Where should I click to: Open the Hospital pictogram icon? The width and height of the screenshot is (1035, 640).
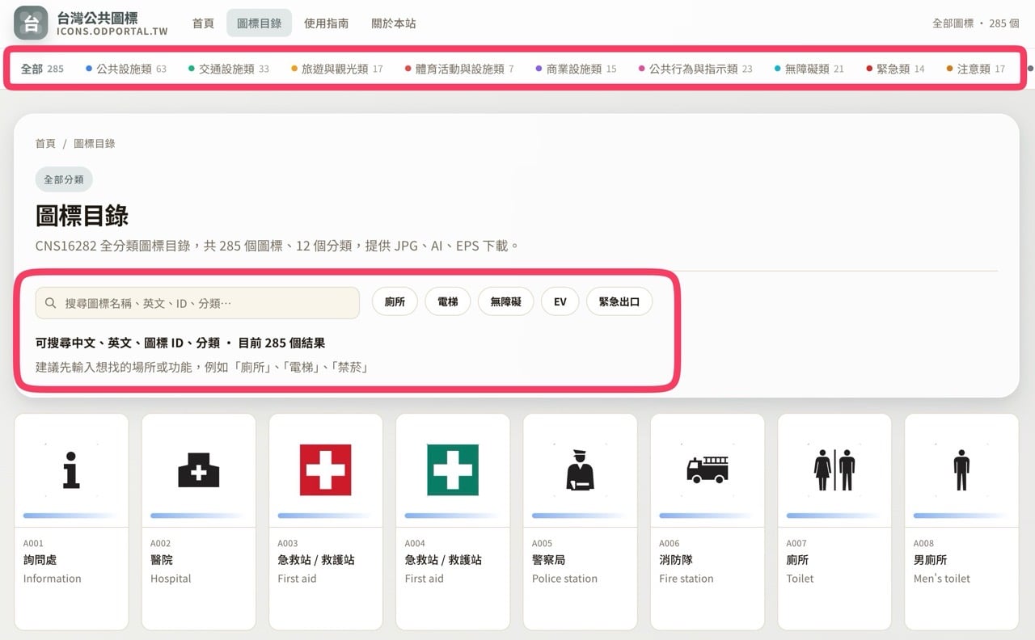[198, 469]
